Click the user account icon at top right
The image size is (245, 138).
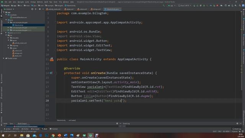(x=243, y=5)
